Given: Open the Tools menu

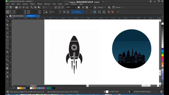Looking at the screenshot, I should click(67, 4).
